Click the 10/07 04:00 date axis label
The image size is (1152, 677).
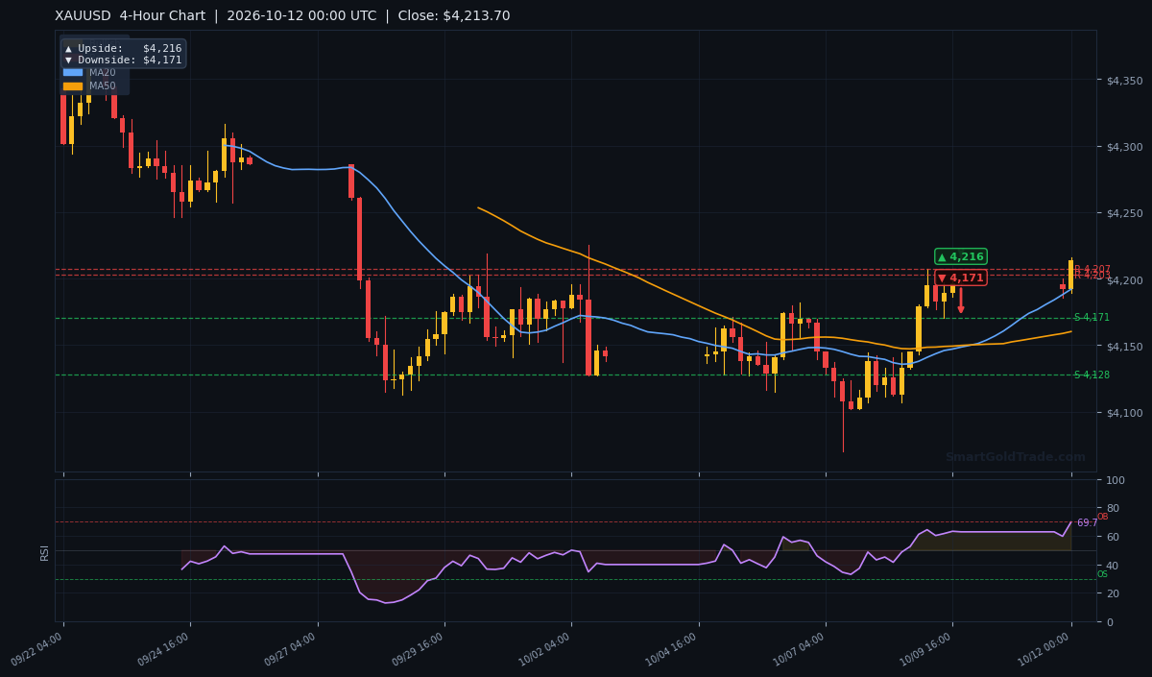tap(799, 650)
